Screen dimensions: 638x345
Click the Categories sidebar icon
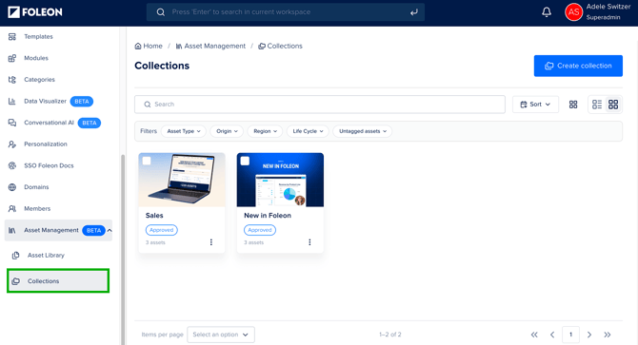pyautogui.click(x=12, y=80)
